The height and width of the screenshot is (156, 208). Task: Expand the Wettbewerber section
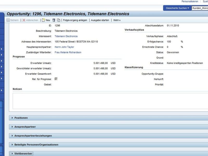[x=12, y=153]
